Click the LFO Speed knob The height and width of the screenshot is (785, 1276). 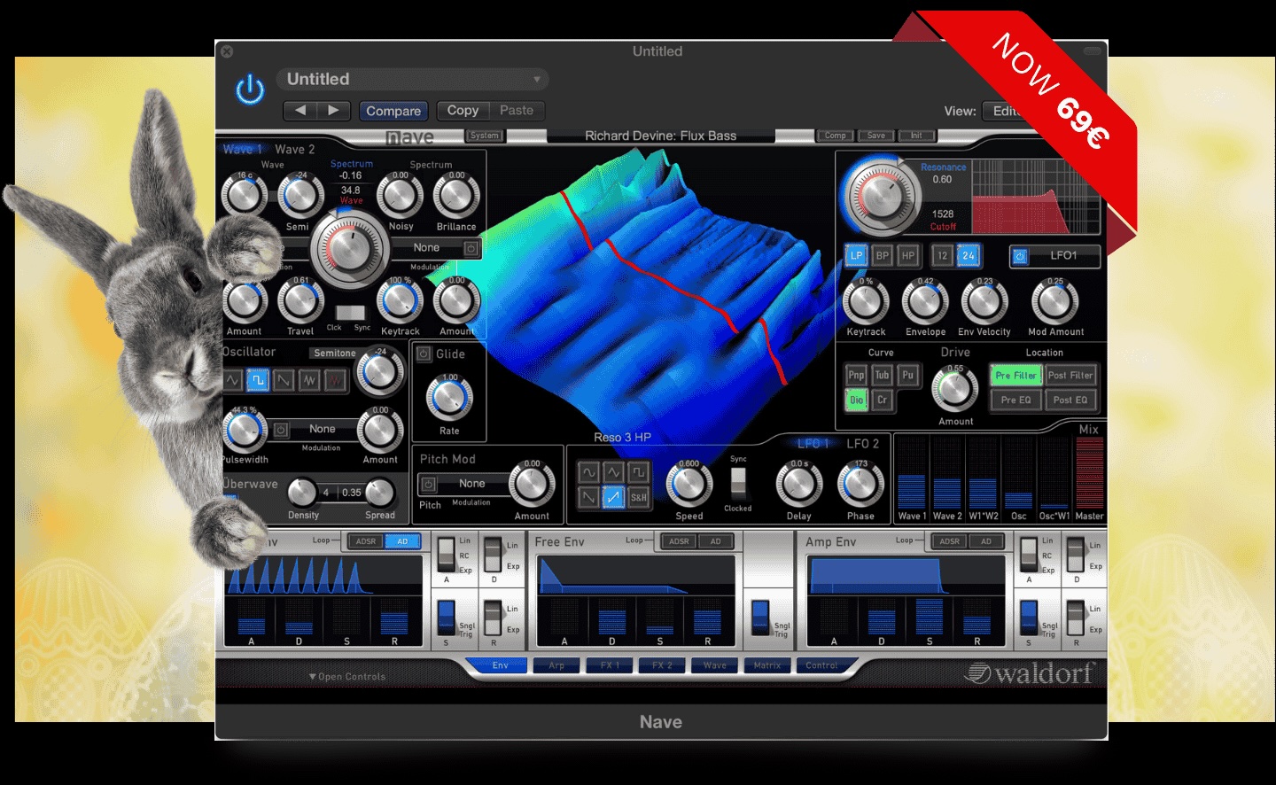689,485
